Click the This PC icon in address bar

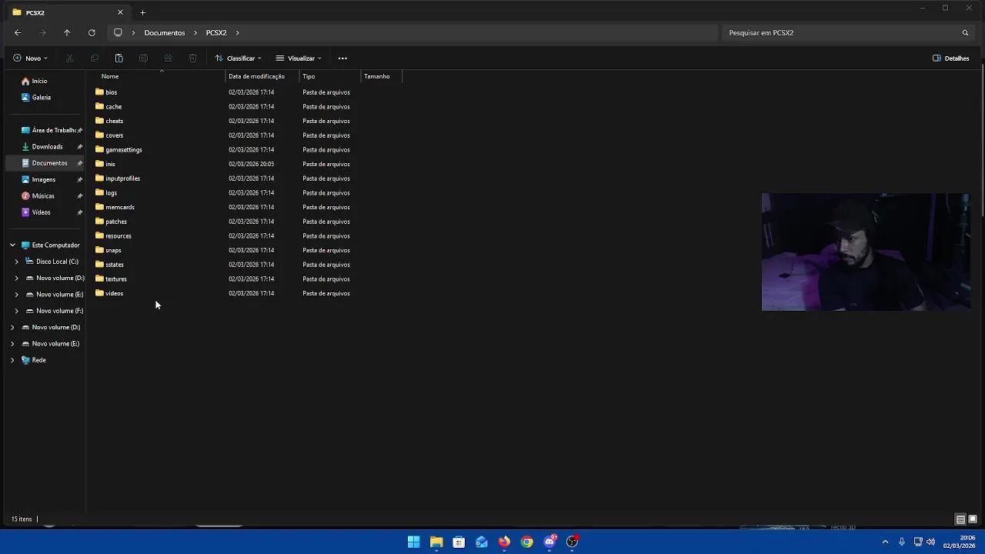pyautogui.click(x=118, y=33)
